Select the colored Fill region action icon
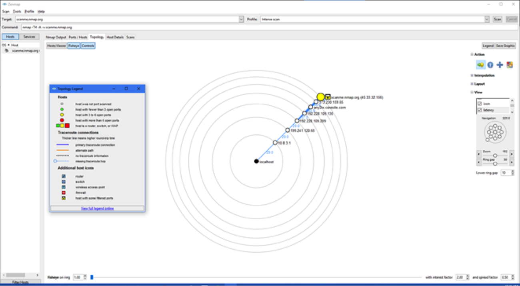This screenshot has height=286, width=520. coord(509,65)
